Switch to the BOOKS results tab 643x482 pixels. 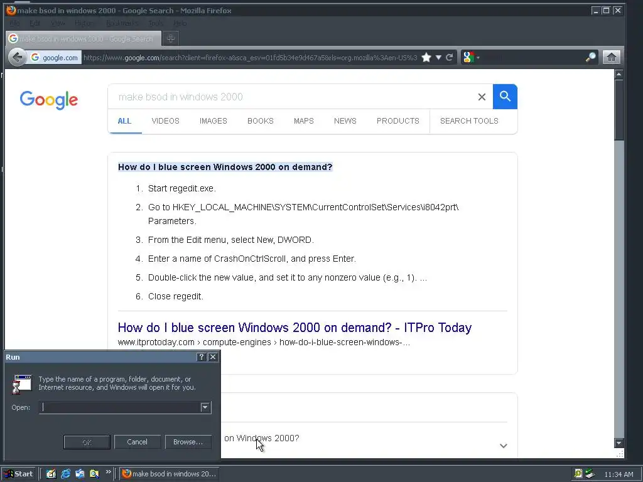click(x=261, y=121)
